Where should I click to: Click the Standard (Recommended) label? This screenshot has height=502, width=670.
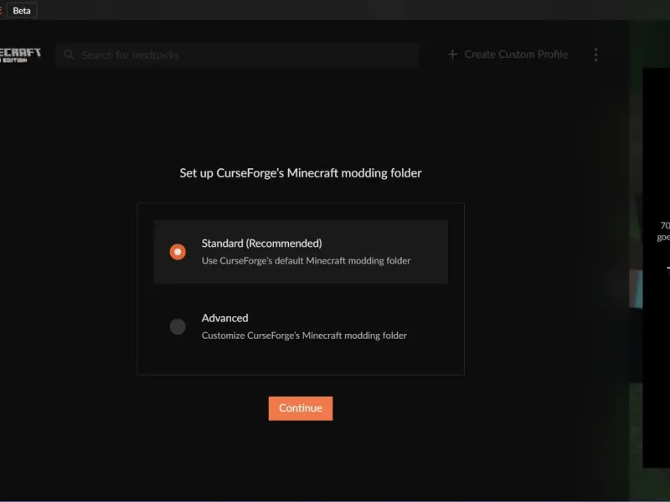coord(262,243)
